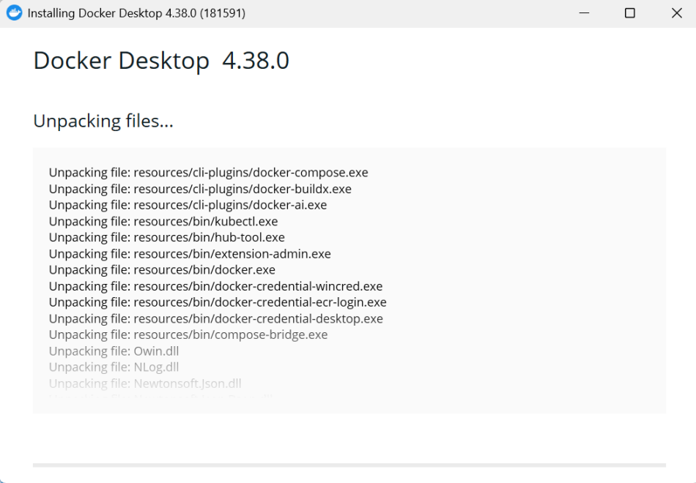Select the extension-admin.exe log line

pyautogui.click(x=190, y=254)
